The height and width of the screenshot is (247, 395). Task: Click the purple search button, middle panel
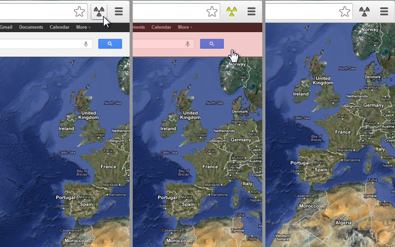212,44
